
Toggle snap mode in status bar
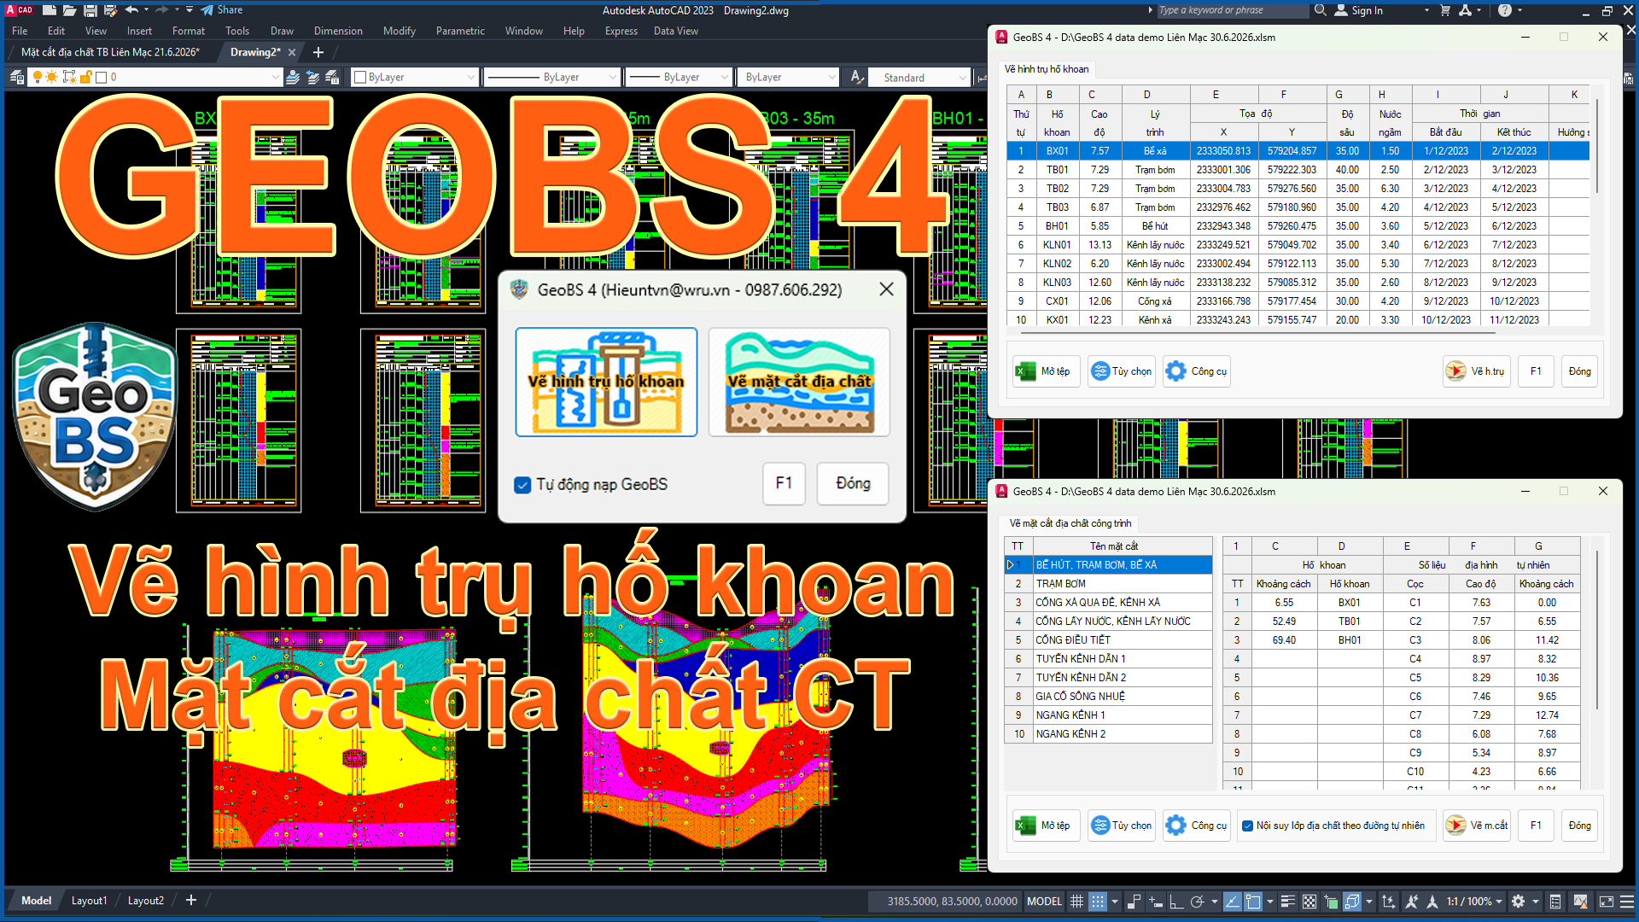1098,902
